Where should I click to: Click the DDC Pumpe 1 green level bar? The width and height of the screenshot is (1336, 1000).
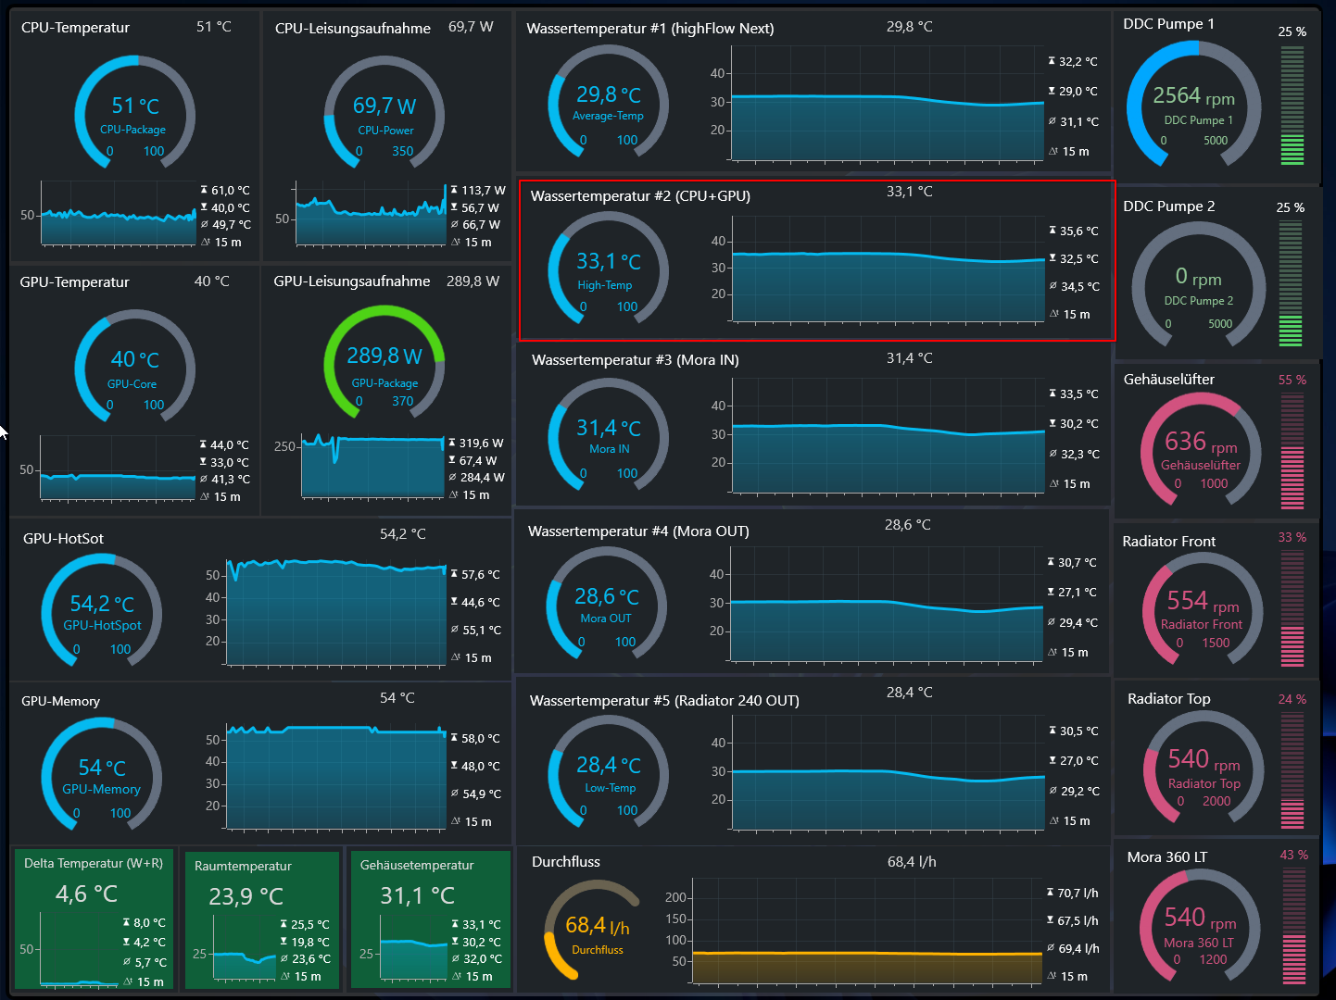point(1292,105)
